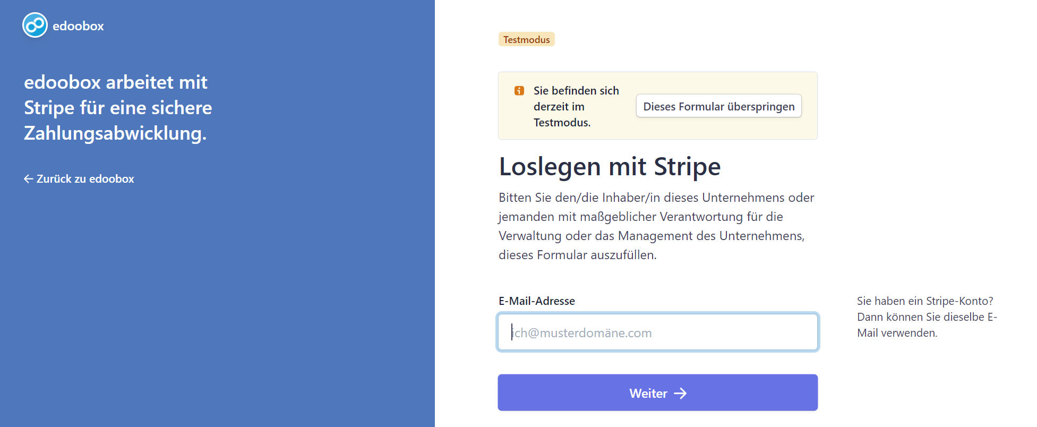Click the word Zahlungsabwicklung in headline
Viewport: 1037px width, 427px height.
pos(115,133)
